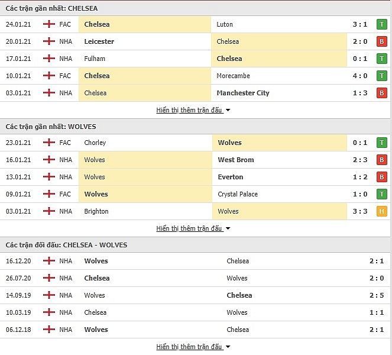Click the red B badge for Wolves vs West Brom

(x=381, y=160)
